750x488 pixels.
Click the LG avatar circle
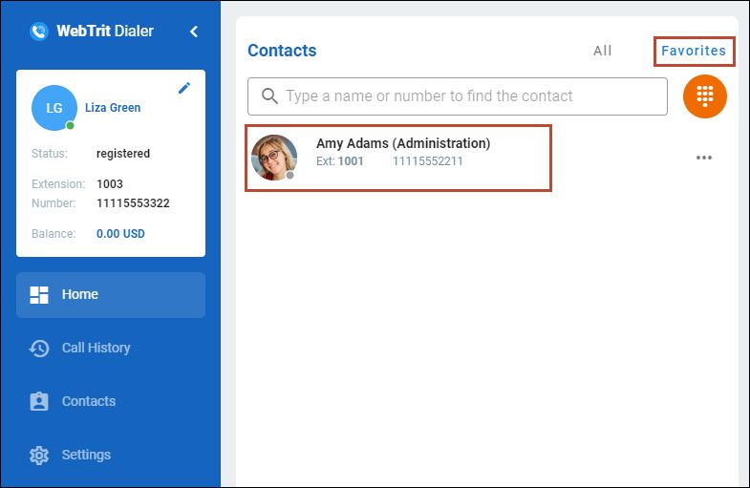(54, 108)
